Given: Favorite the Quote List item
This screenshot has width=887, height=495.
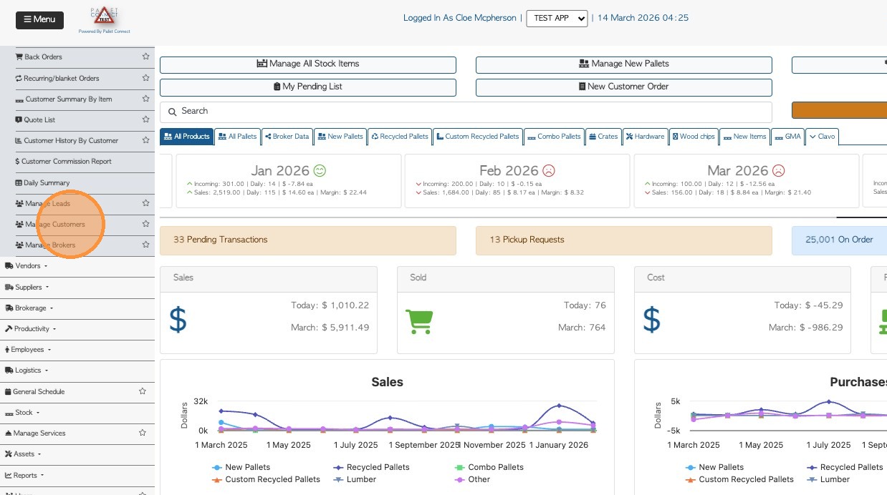Looking at the screenshot, I should pyautogui.click(x=145, y=119).
